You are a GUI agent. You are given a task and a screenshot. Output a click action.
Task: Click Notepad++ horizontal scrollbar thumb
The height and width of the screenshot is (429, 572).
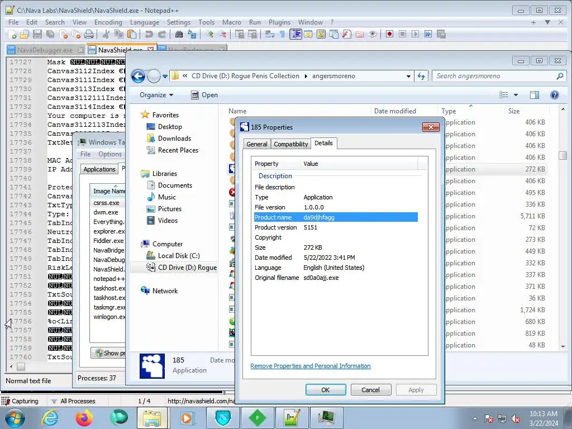[21, 366]
